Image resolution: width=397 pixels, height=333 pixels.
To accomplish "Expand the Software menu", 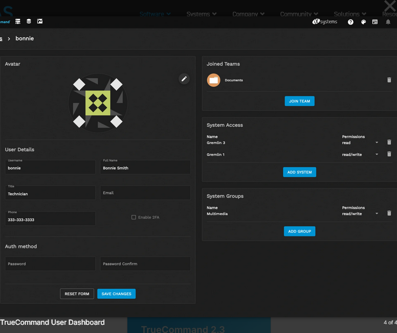I will coord(155,14).
